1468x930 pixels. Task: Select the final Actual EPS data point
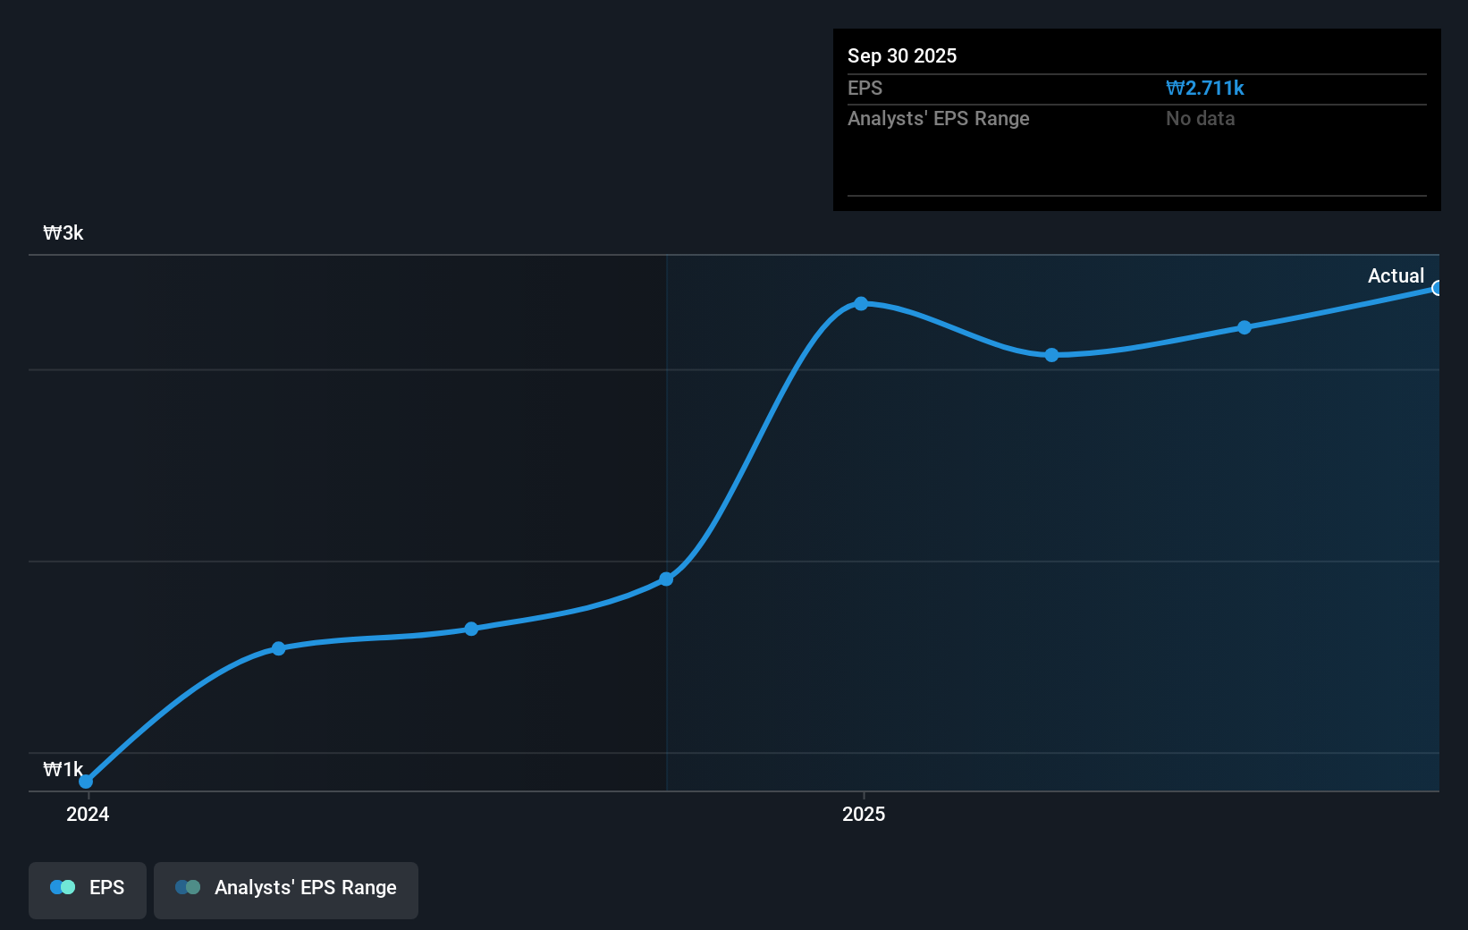point(1438,288)
